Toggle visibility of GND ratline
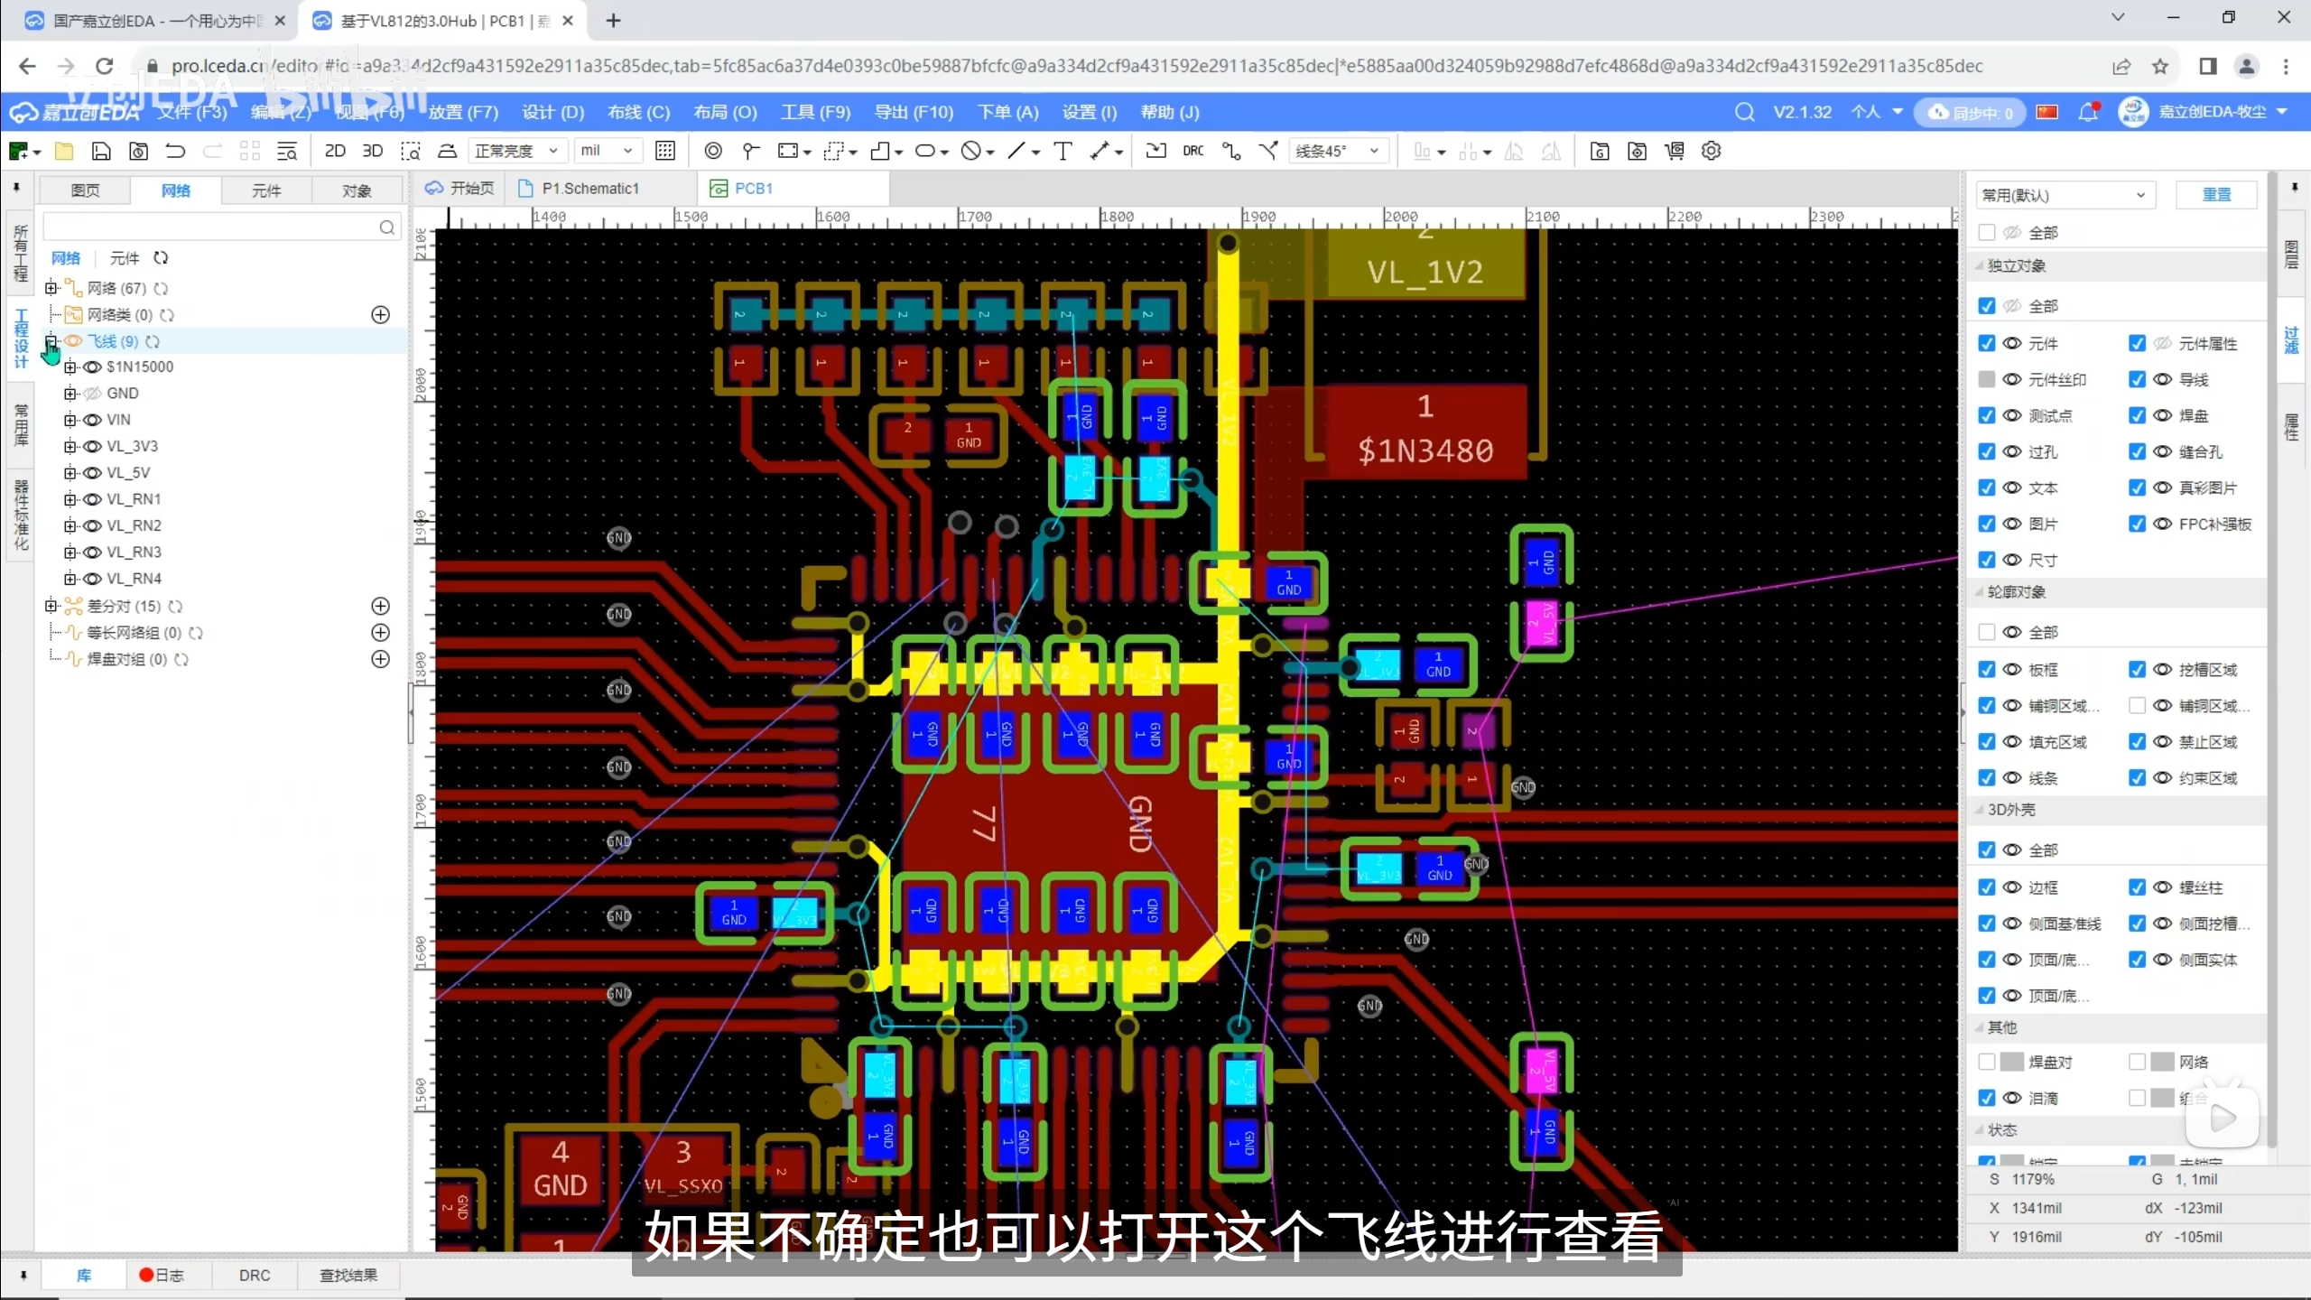Viewport: 2311px width, 1300px height. pos(92,394)
